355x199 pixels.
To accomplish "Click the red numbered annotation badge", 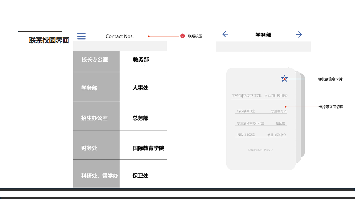I will pos(182,36).
